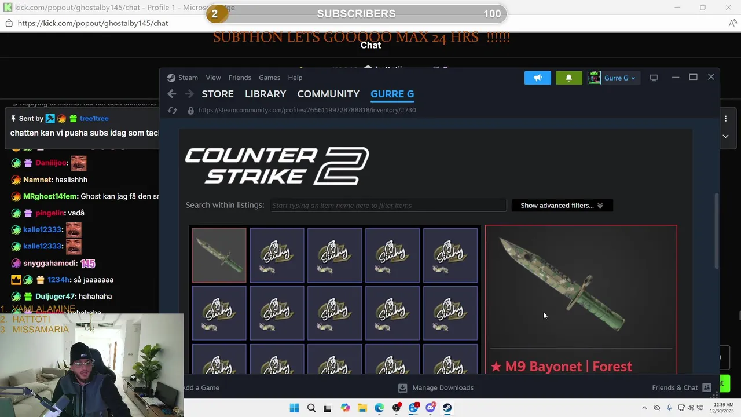
Task: Select the M9 Bayonet inventory thumbnail
Action: click(219, 255)
